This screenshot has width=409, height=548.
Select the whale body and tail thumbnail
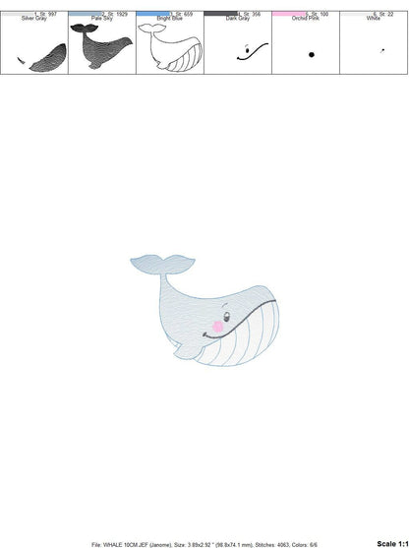[101, 46]
